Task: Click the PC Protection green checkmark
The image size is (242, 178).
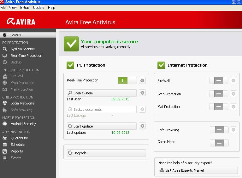Action: [x=70, y=65]
